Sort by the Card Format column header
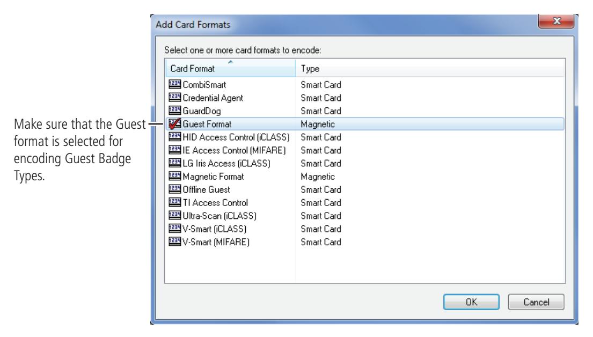Viewport: 593px width, 337px height. pos(230,69)
